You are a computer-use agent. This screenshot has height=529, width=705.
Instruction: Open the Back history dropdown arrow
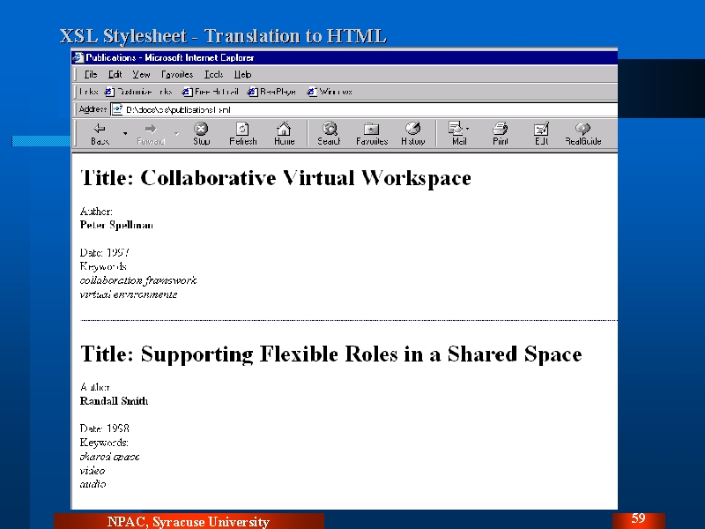125,134
